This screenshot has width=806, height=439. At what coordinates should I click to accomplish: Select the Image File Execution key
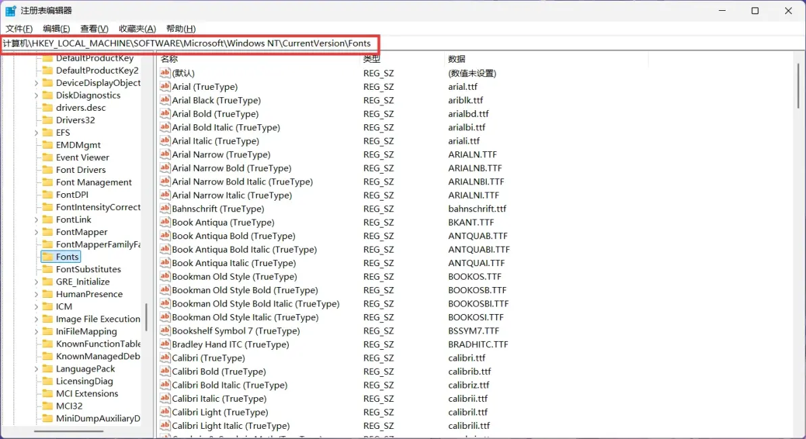[x=97, y=319]
